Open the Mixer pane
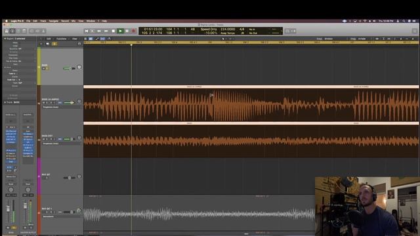Screen dimensions: 420x236 [37, 31]
